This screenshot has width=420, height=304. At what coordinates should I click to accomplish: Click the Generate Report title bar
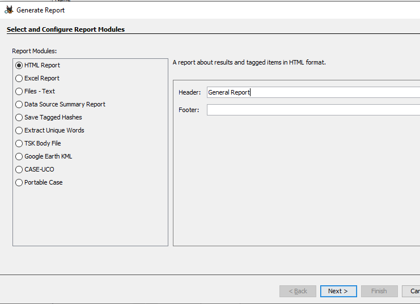pyautogui.click(x=170, y=10)
